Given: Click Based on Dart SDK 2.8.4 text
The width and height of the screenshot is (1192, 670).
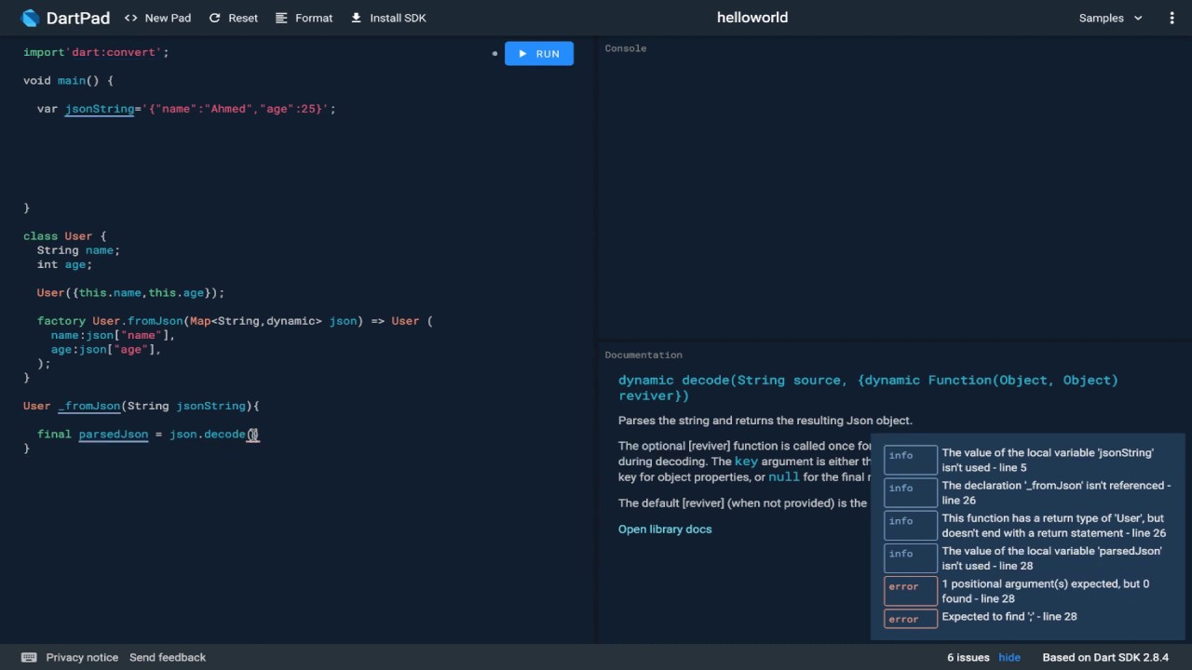Looking at the screenshot, I should click(1105, 657).
